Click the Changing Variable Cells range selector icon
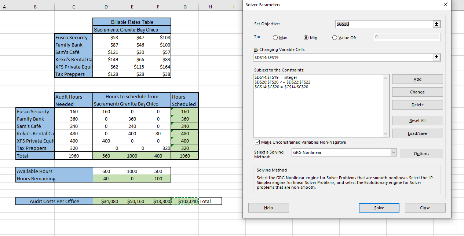464x236 pixels. pos(436,58)
